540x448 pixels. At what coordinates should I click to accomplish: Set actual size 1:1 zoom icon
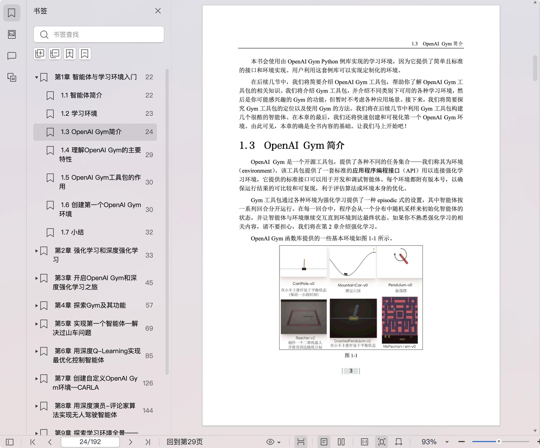(365, 442)
